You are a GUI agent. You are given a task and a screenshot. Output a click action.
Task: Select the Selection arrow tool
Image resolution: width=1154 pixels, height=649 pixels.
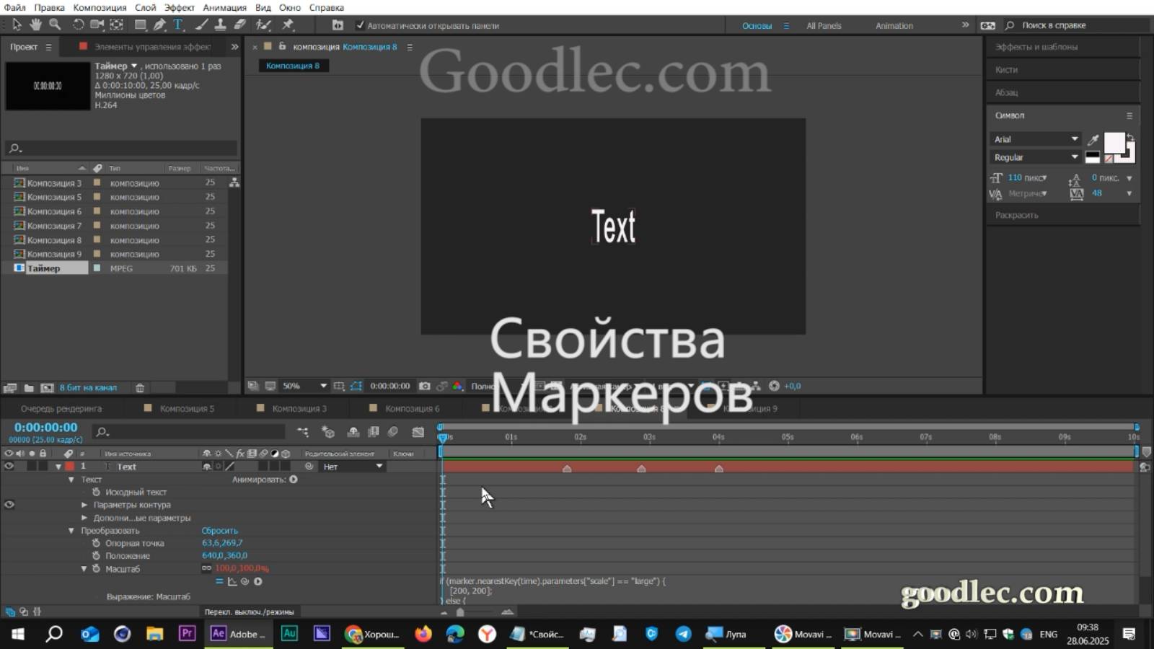17,25
